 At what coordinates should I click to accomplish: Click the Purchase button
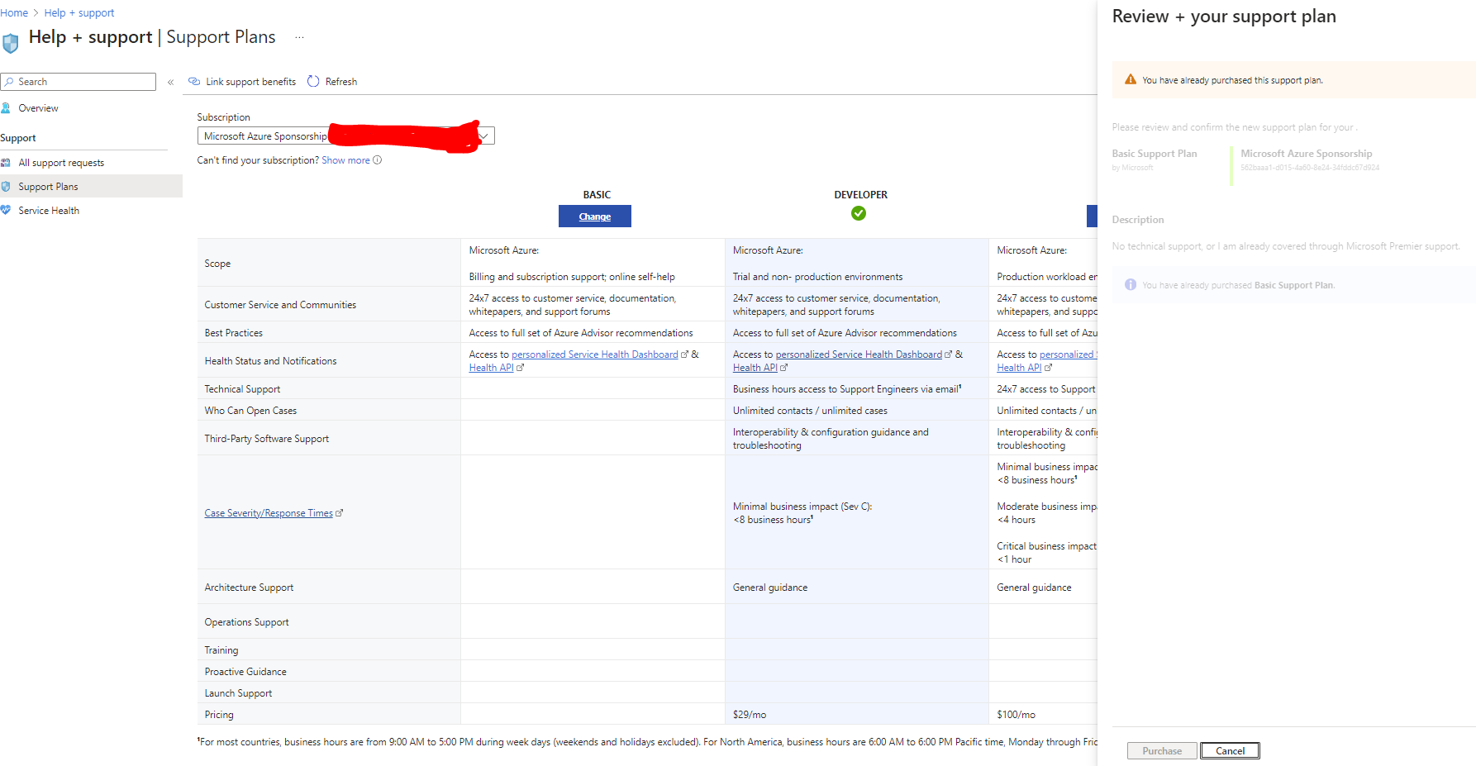pyautogui.click(x=1162, y=751)
